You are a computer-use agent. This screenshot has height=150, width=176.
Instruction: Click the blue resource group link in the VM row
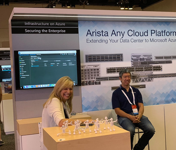point(52,66)
